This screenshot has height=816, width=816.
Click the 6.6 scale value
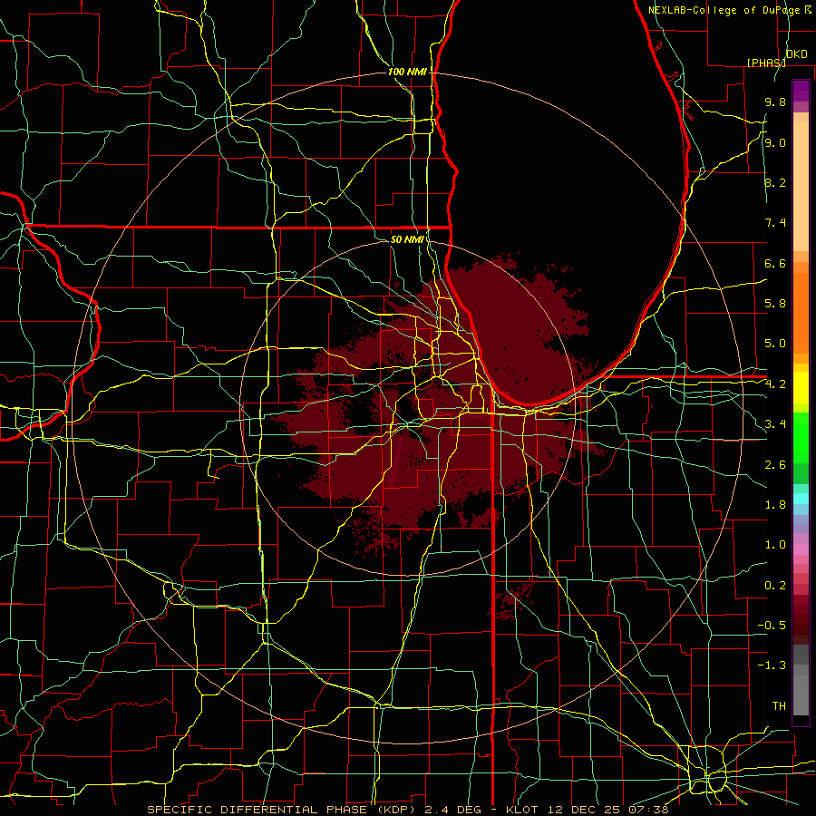pyautogui.click(x=775, y=263)
